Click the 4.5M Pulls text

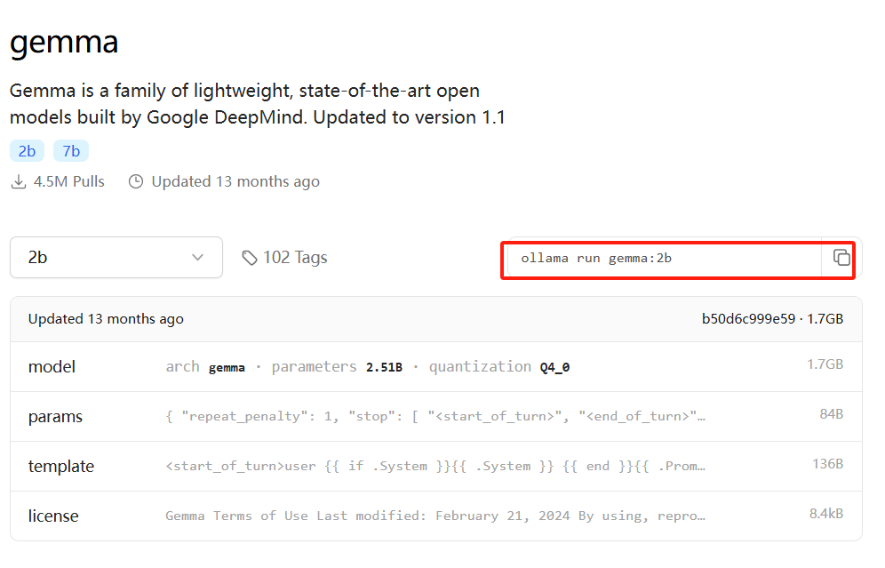(68, 182)
